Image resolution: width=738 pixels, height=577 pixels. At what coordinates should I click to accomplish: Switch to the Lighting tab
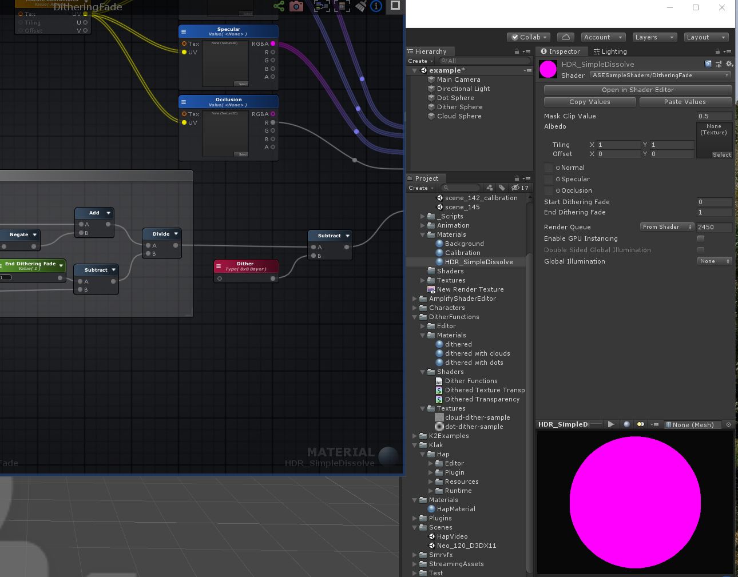(x=610, y=51)
